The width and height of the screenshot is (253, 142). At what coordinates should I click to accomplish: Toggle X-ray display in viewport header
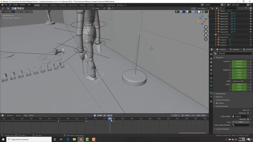coord(193,11)
